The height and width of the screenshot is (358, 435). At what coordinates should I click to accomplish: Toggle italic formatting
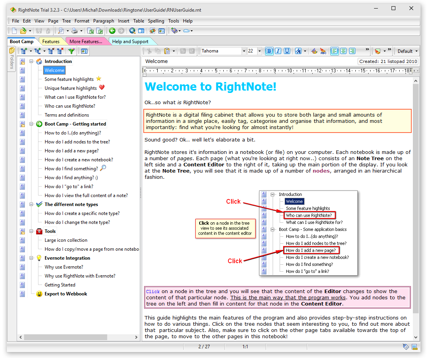pyautogui.click(x=278, y=51)
